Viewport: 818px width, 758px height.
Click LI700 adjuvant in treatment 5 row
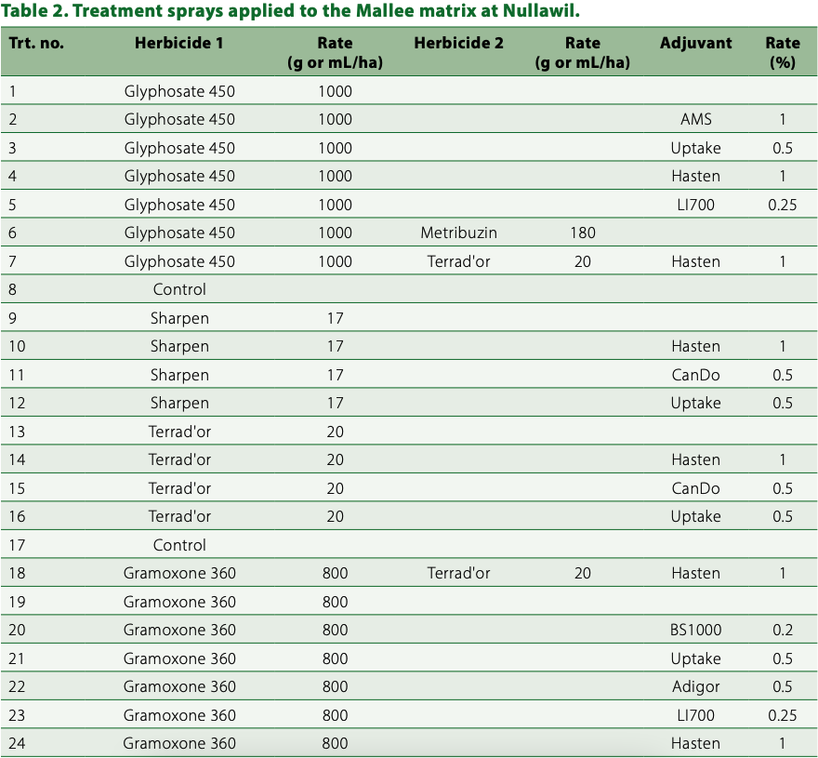coord(695,205)
